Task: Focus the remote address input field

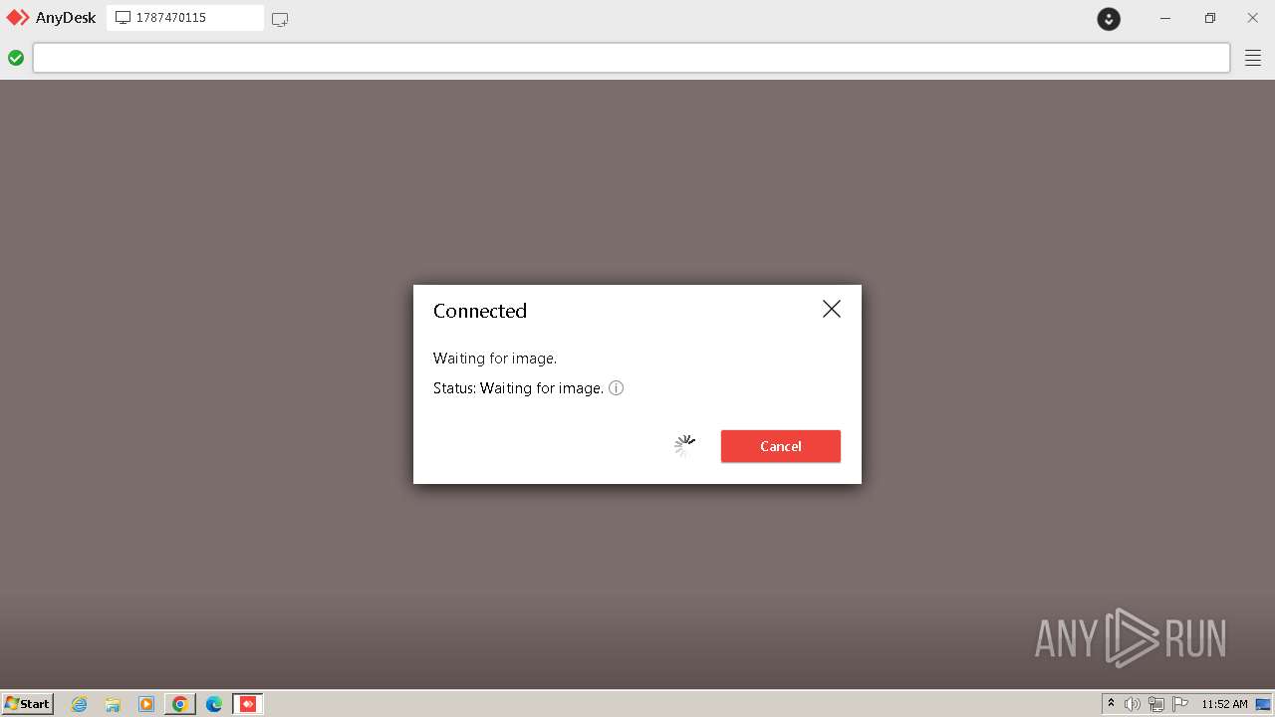Action: click(x=632, y=58)
